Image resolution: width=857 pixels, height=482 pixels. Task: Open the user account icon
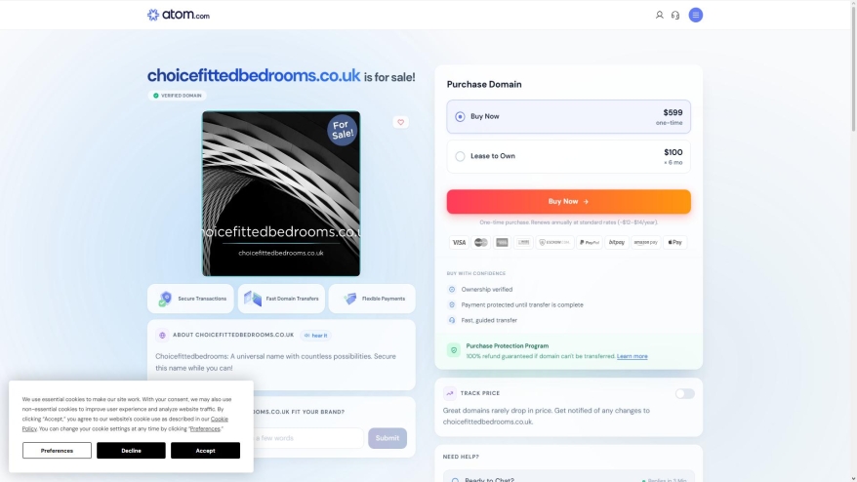tap(659, 16)
